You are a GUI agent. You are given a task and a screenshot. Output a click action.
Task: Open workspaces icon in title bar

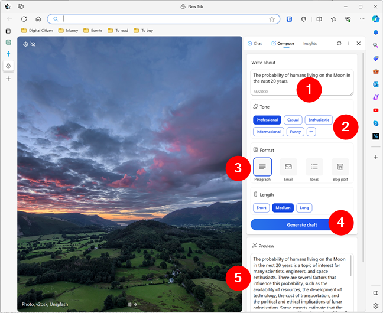pyautogui.click(x=21, y=6)
